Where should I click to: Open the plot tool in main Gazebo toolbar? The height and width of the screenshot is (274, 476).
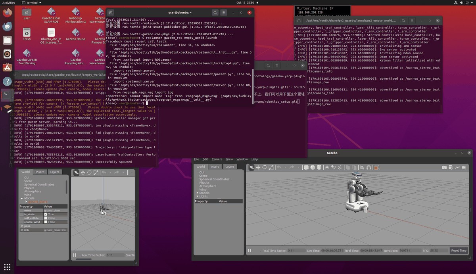458,167
